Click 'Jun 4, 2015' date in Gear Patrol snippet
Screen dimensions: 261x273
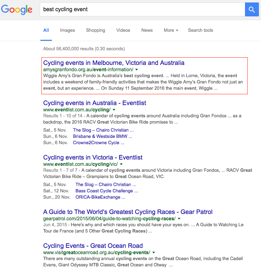coord(55,225)
